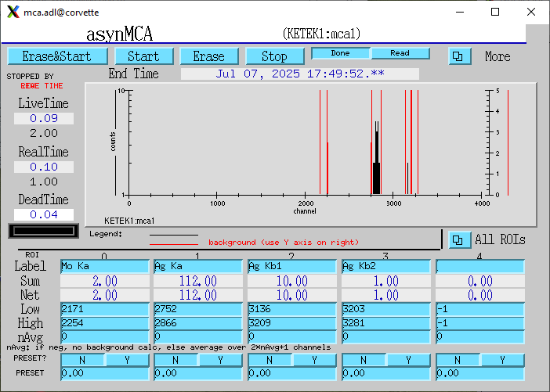This screenshot has width=550, height=392.
Task: Click the dead time progress bar
Action: (44, 231)
